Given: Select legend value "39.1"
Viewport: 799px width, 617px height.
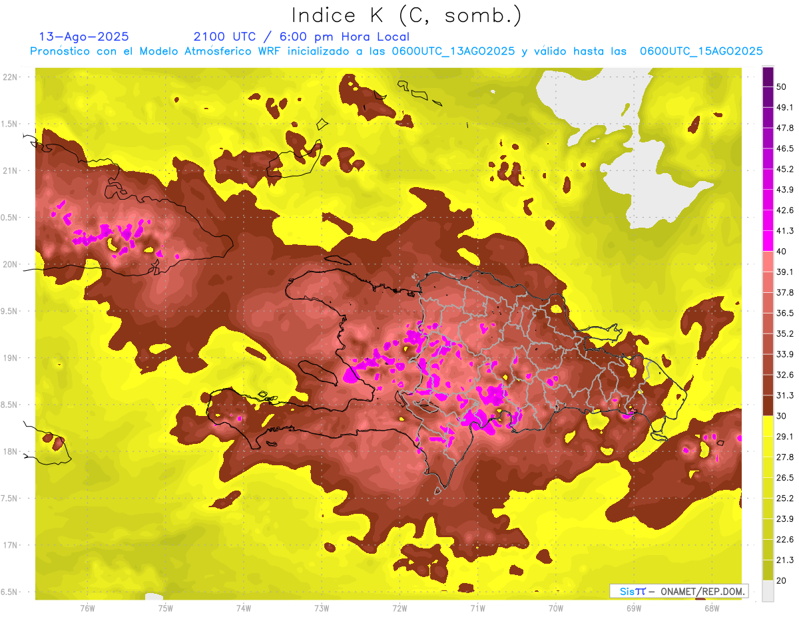Looking at the screenshot, I should pos(785,272).
